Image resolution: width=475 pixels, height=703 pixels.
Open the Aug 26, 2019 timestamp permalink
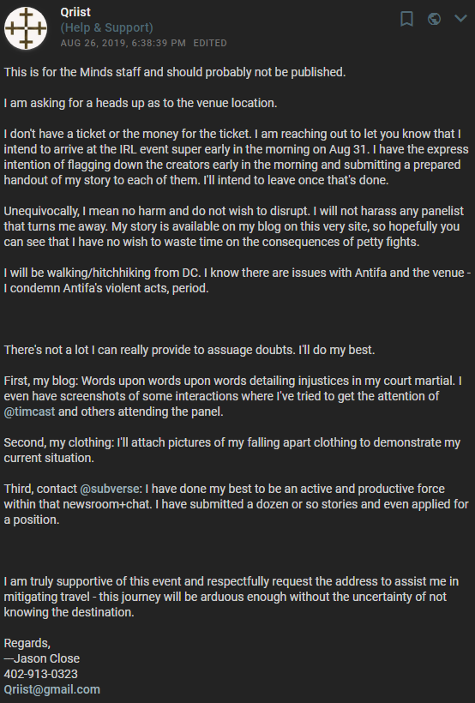123,43
